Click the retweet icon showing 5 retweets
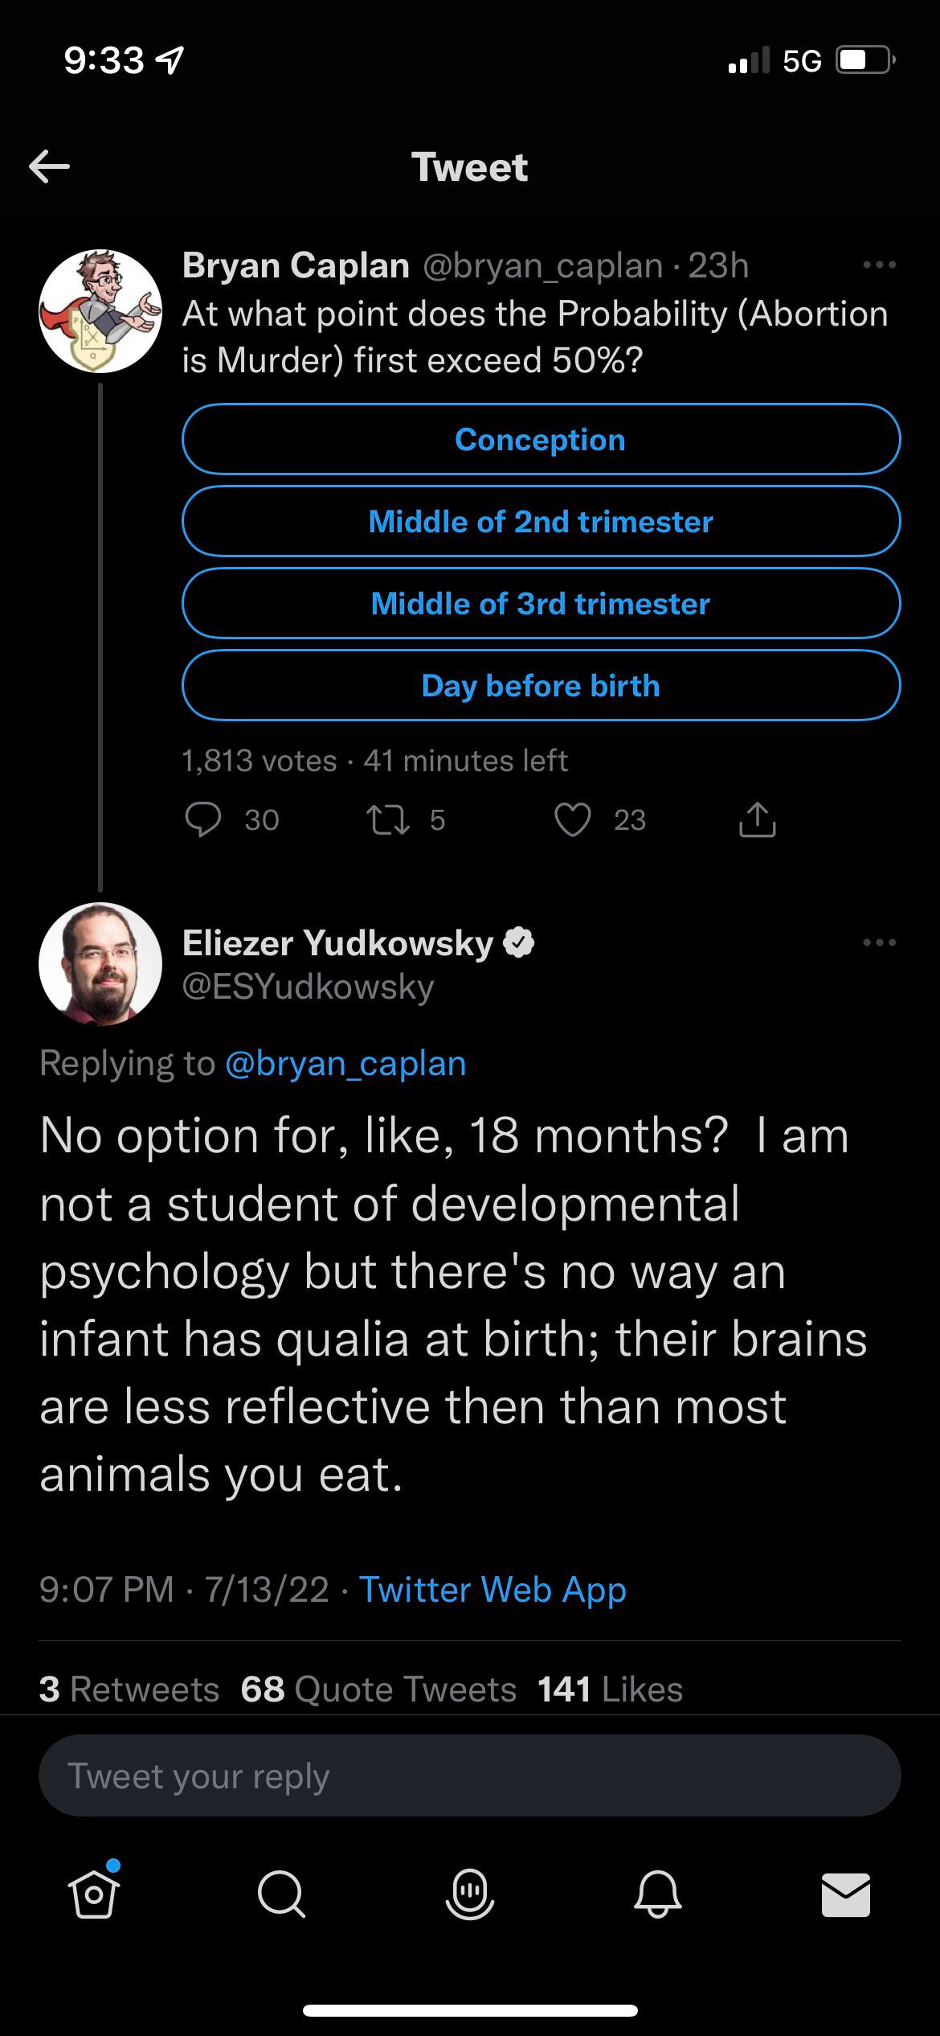Image resolution: width=940 pixels, height=2036 pixels. (x=394, y=819)
